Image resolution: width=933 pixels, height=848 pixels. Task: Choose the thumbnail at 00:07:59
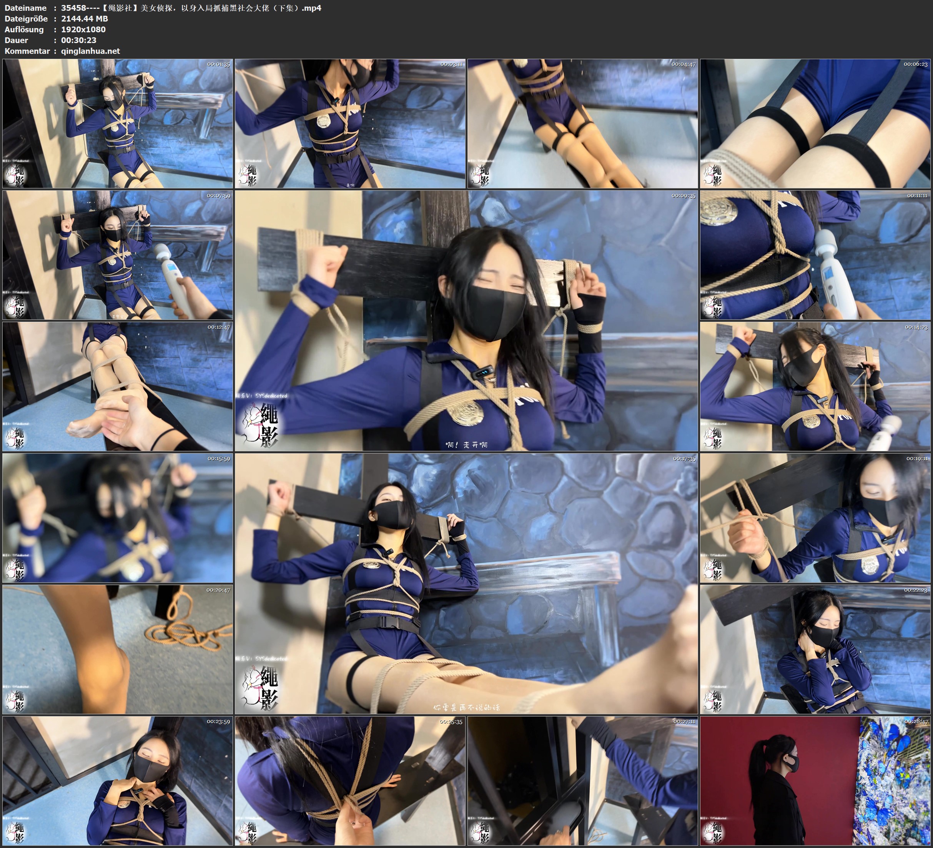pos(118,254)
